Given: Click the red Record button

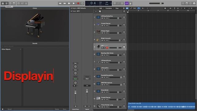Looking at the screenshot, I should point(78,3).
